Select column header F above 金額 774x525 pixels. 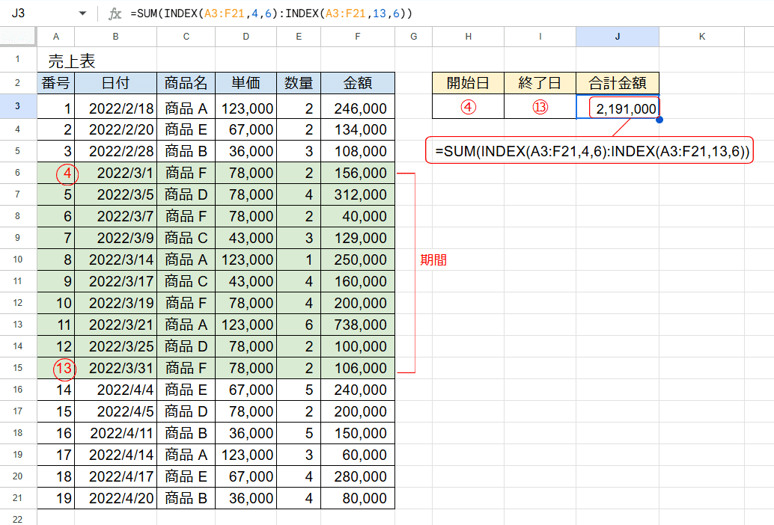(x=357, y=36)
